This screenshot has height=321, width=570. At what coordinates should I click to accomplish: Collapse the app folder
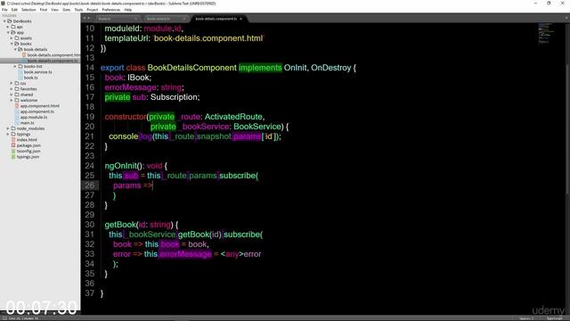(8, 33)
